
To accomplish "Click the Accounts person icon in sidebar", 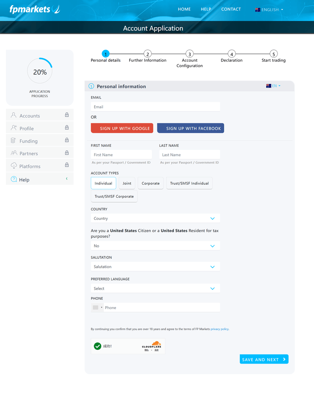I will click(14, 115).
